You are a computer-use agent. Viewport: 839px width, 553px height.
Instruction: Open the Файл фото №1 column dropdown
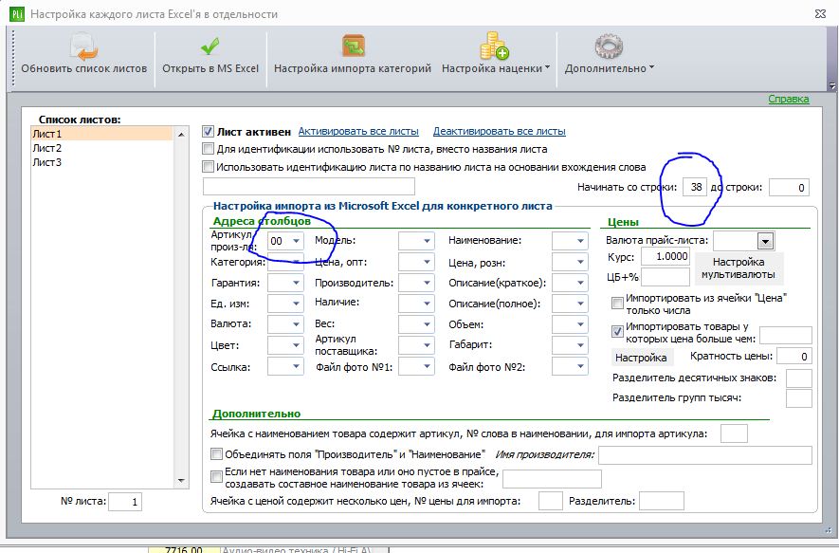(x=427, y=367)
